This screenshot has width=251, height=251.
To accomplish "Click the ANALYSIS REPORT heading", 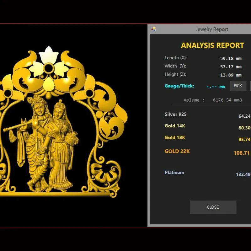I will coord(213,45).
